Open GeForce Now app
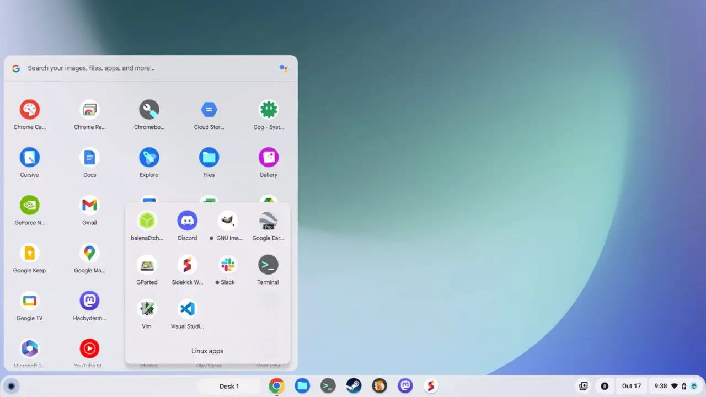 click(x=29, y=205)
